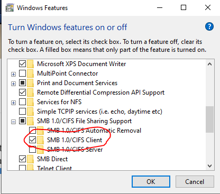This screenshot has height=194, width=220.
Task: Select SMB 1.0/CIFS Automatic Removal label
Action: (94, 131)
